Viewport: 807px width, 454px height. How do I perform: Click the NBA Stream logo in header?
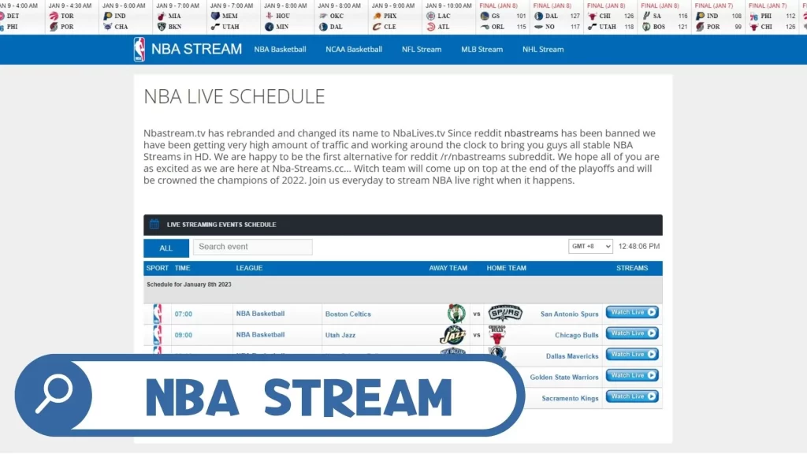(x=188, y=49)
